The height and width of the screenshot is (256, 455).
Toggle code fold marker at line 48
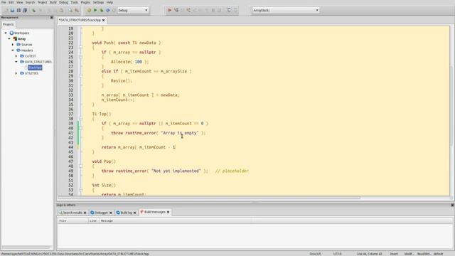(x=80, y=166)
